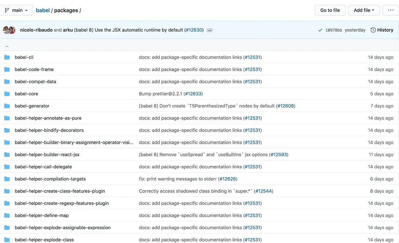Expand the Add file dropdown
This screenshot has width=399, height=243.
click(364, 10)
